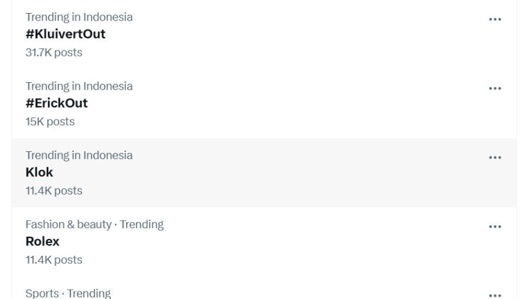View the Rolex trending topic

point(43,242)
